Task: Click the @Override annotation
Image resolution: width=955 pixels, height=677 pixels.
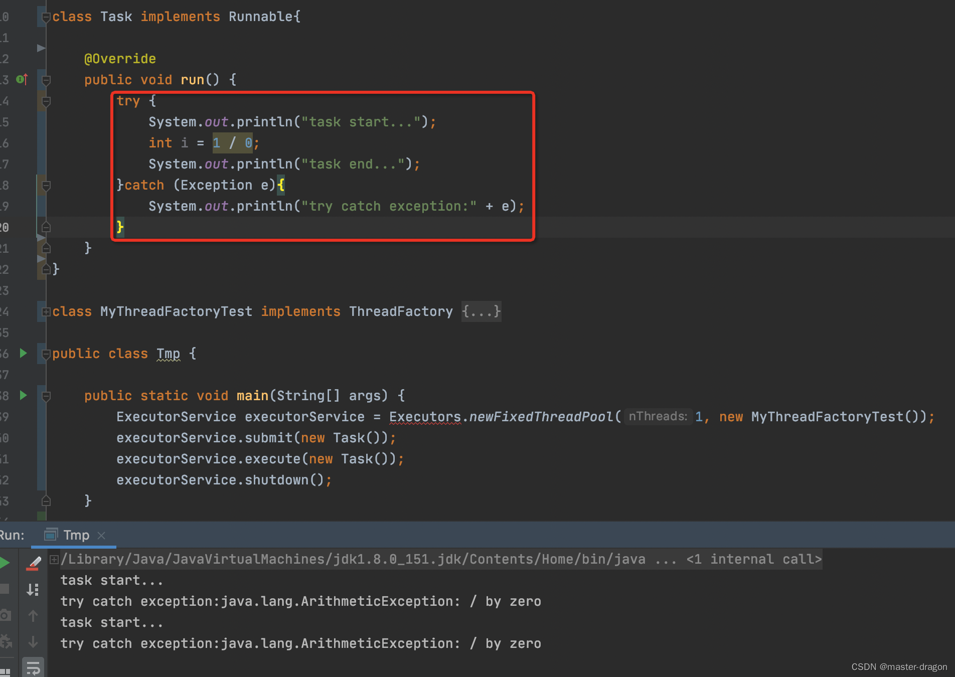Action: coord(120,59)
